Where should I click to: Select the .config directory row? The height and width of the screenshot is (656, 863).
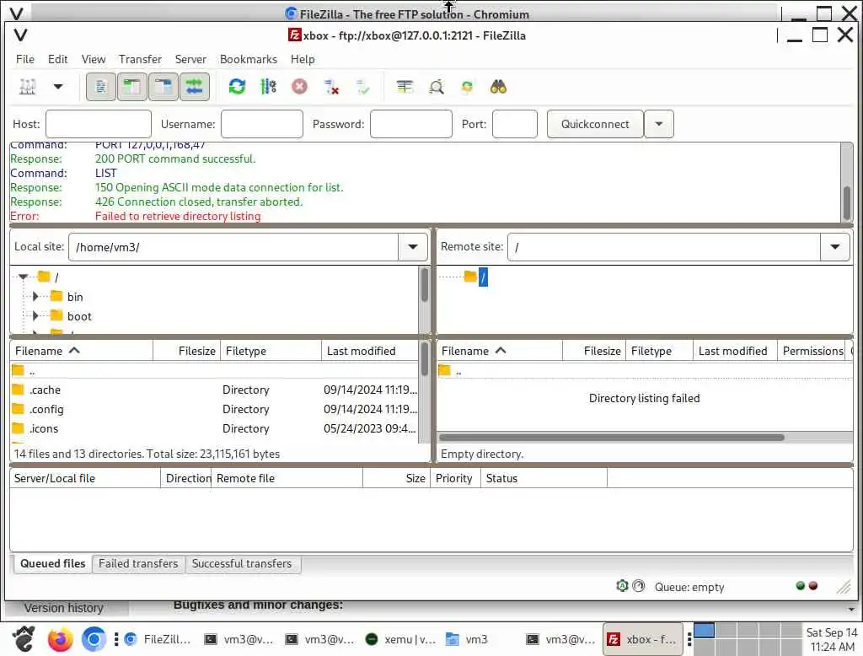point(214,409)
